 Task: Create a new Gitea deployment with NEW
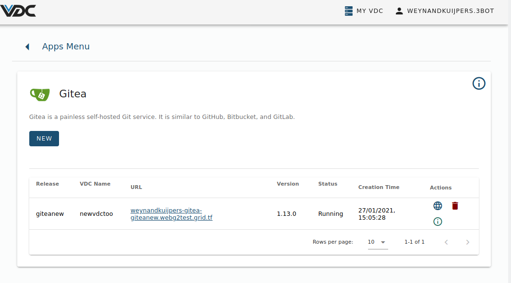click(44, 139)
